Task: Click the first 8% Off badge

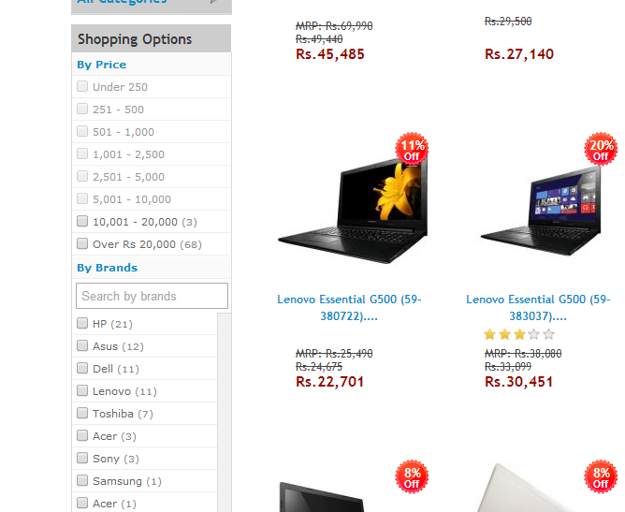Action: pyautogui.click(x=412, y=477)
